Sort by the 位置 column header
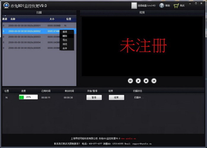The width and height of the screenshot is (207, 148). pos(69,19)
